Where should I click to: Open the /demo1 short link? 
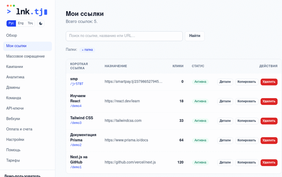[76, 167]
